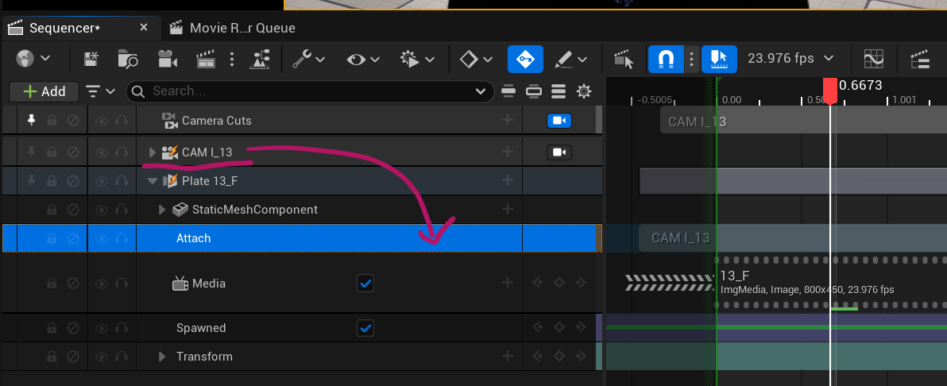Toggle the magnet snapping button
947x386 pixels.
(667, 59)
